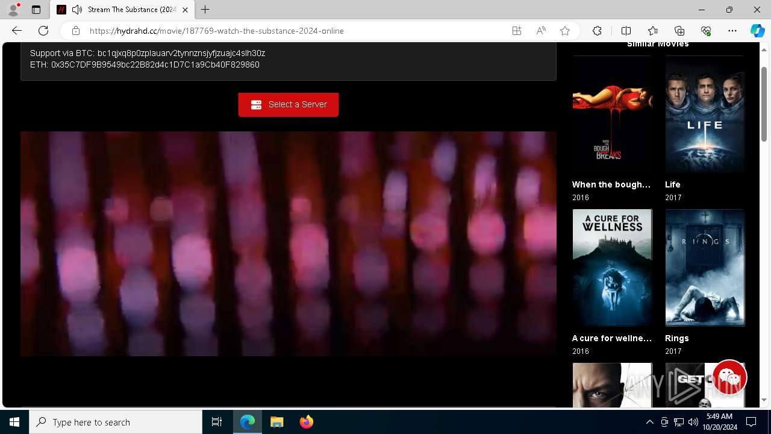Viewport: 771px width, 434px height.
Task: Open the Copilot sidebar icon
Action: pos(757,31)
